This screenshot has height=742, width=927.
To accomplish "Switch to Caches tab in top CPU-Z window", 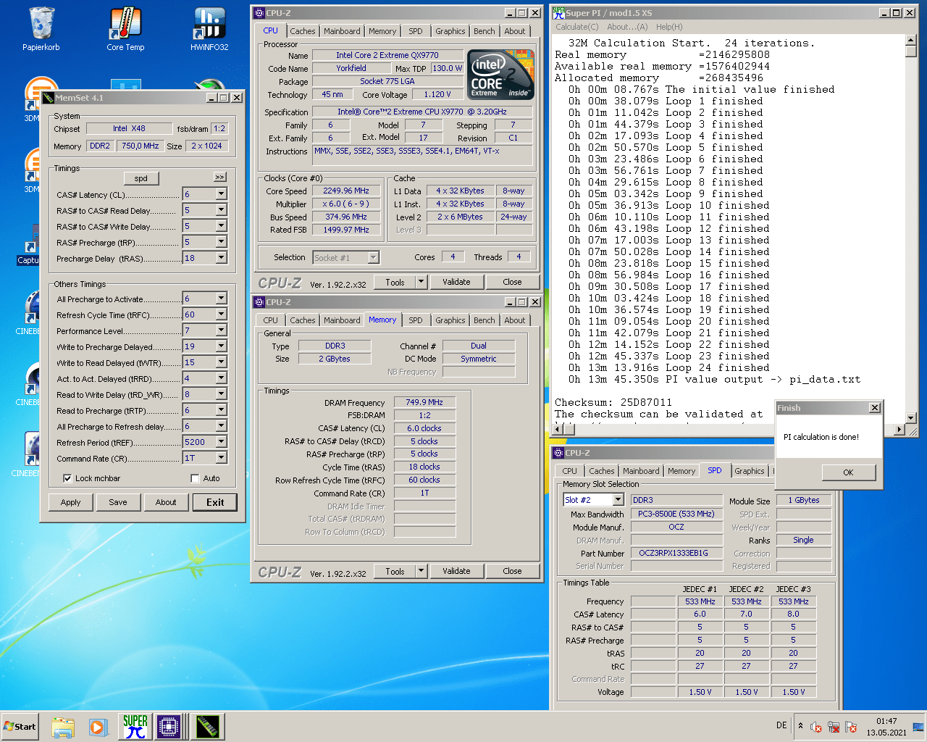I will pyautogui.click(x=303, y=31).
